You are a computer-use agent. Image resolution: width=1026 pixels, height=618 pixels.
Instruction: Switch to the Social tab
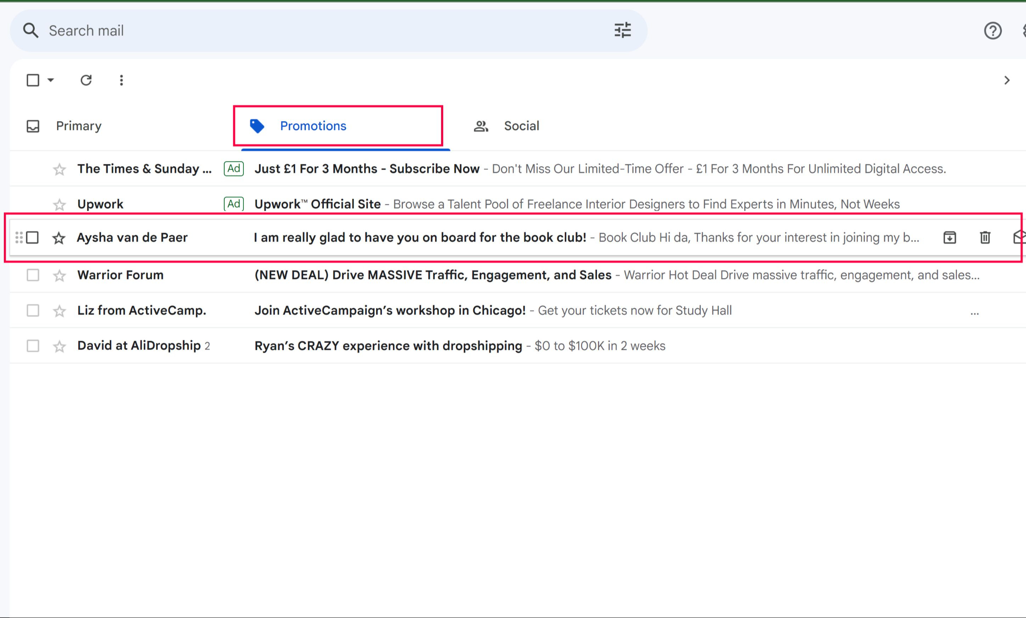pyautogui.click(x=521, y=126)
